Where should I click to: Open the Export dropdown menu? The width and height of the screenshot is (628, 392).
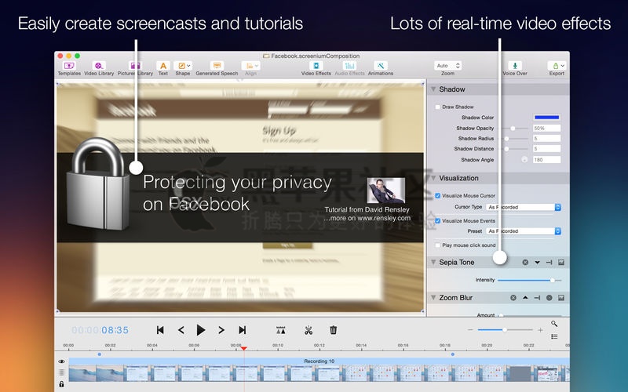click(x=557, y=66)
